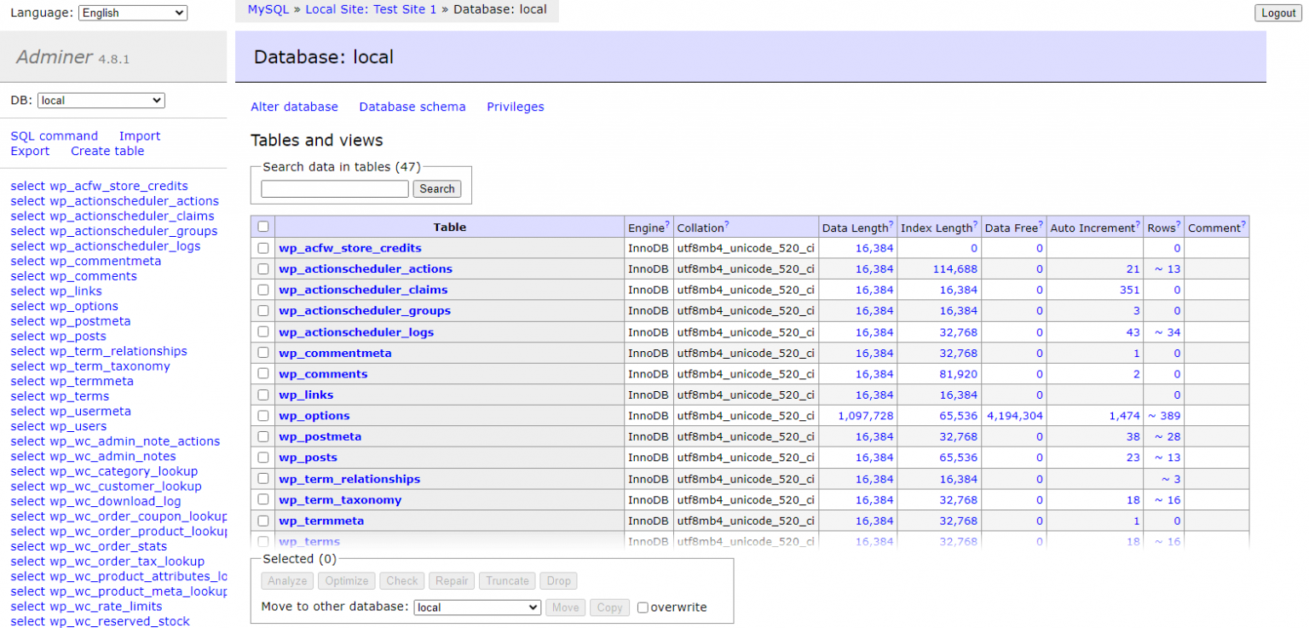Open wp_term_taxonomy in the main table list
This screenshot has width=1309, height=628.
(x=340, y=500)
